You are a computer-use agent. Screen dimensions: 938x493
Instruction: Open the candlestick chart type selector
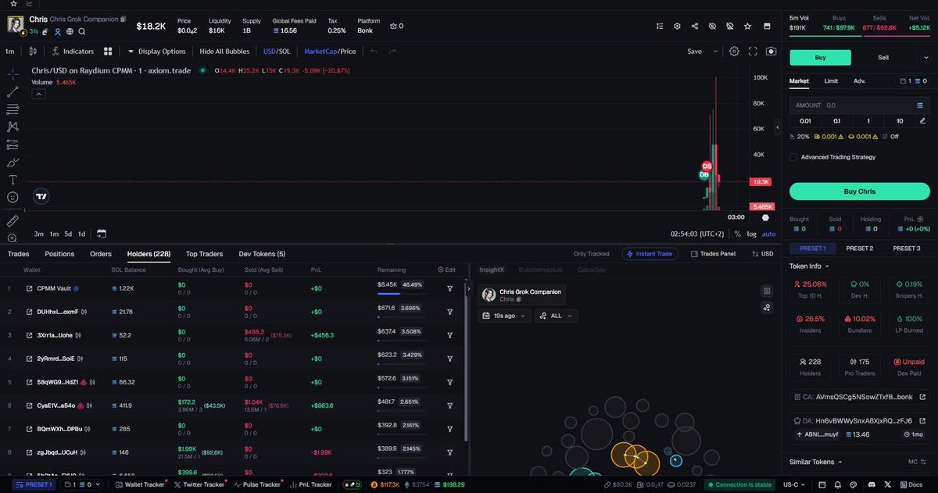(x=32, y=52)
